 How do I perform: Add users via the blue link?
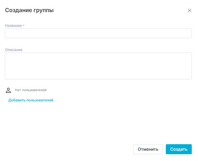coord(31,100)
